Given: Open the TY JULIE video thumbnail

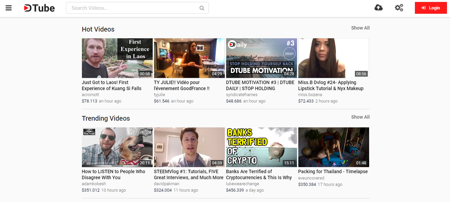Looking at the screenshot, I should pos(189,58).
